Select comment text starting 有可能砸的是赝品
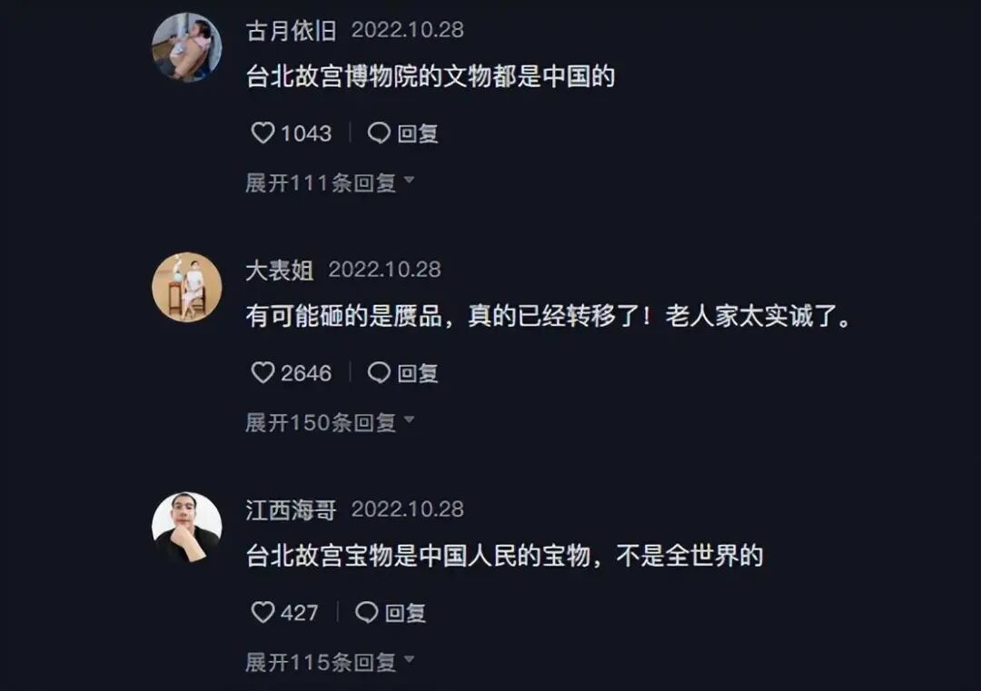The height and width of the screenshot is (691, 981). [x=549, y=316]
